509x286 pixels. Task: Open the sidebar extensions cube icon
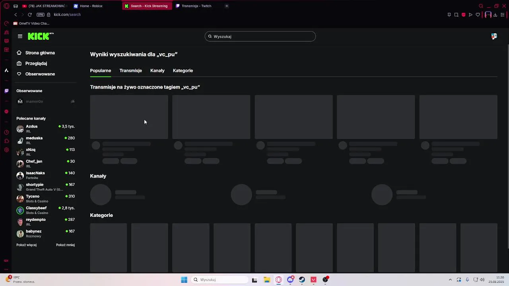click(x=6, y=141)
